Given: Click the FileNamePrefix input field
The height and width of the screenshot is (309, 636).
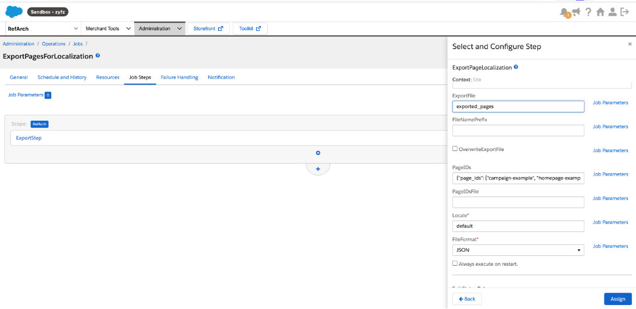Looking at the screenshot, I should pyautogui.click(x=518, y=130).
